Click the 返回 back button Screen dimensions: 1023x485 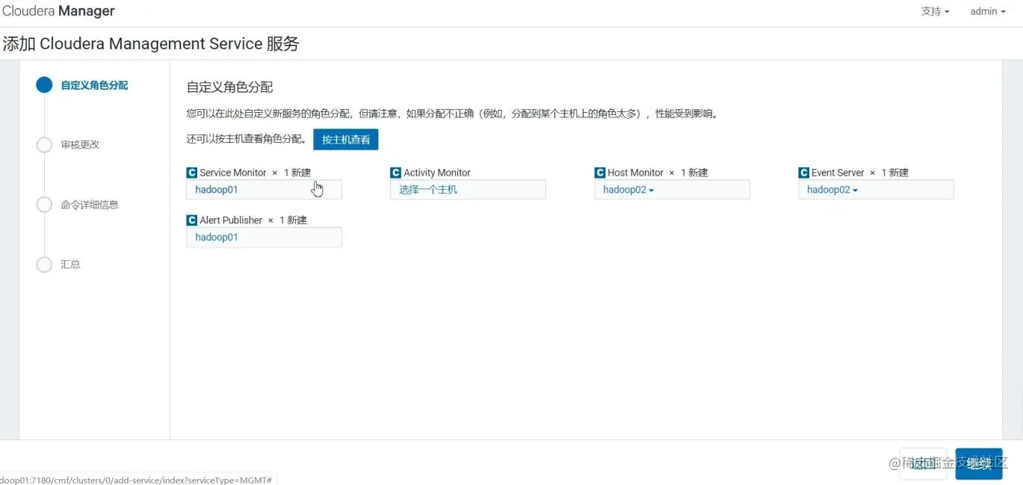coord(923,463)
